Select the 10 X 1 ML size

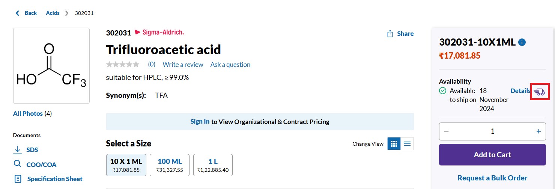126,165
